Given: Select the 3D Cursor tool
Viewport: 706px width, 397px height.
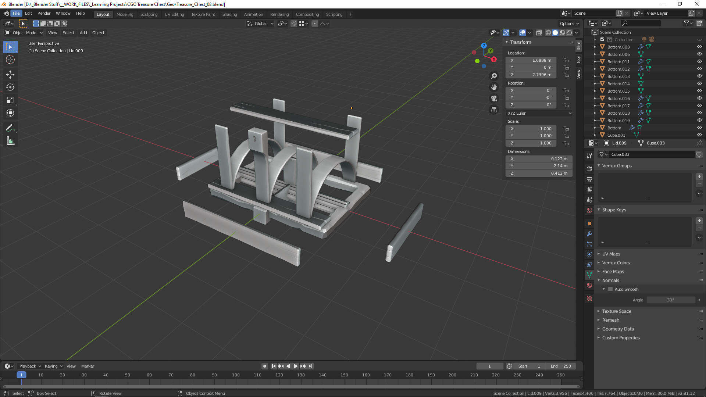Looking at the screenshot, I should 10,60.
